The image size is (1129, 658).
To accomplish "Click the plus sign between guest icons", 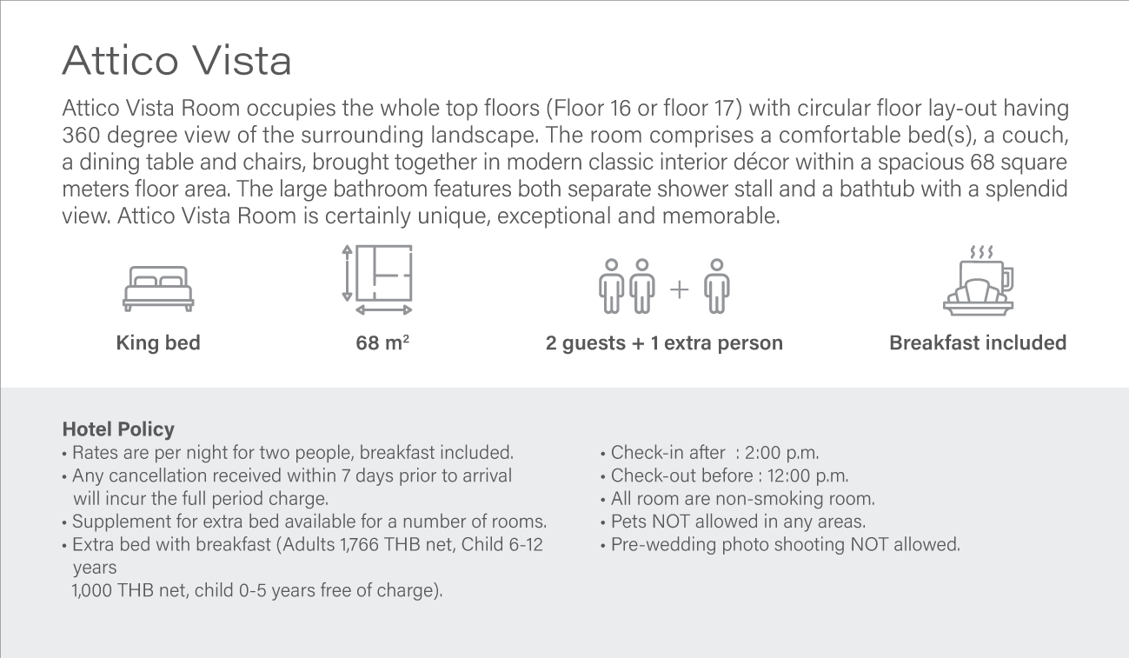I will coord(679,289).
